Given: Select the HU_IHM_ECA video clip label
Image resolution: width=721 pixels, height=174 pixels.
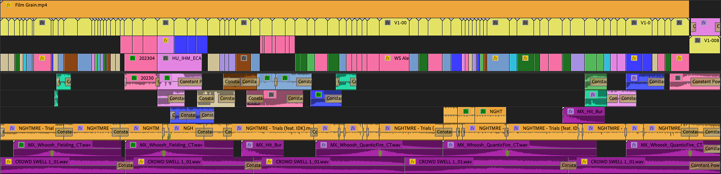Looking at the screenshot, I should tap(187, 58).
